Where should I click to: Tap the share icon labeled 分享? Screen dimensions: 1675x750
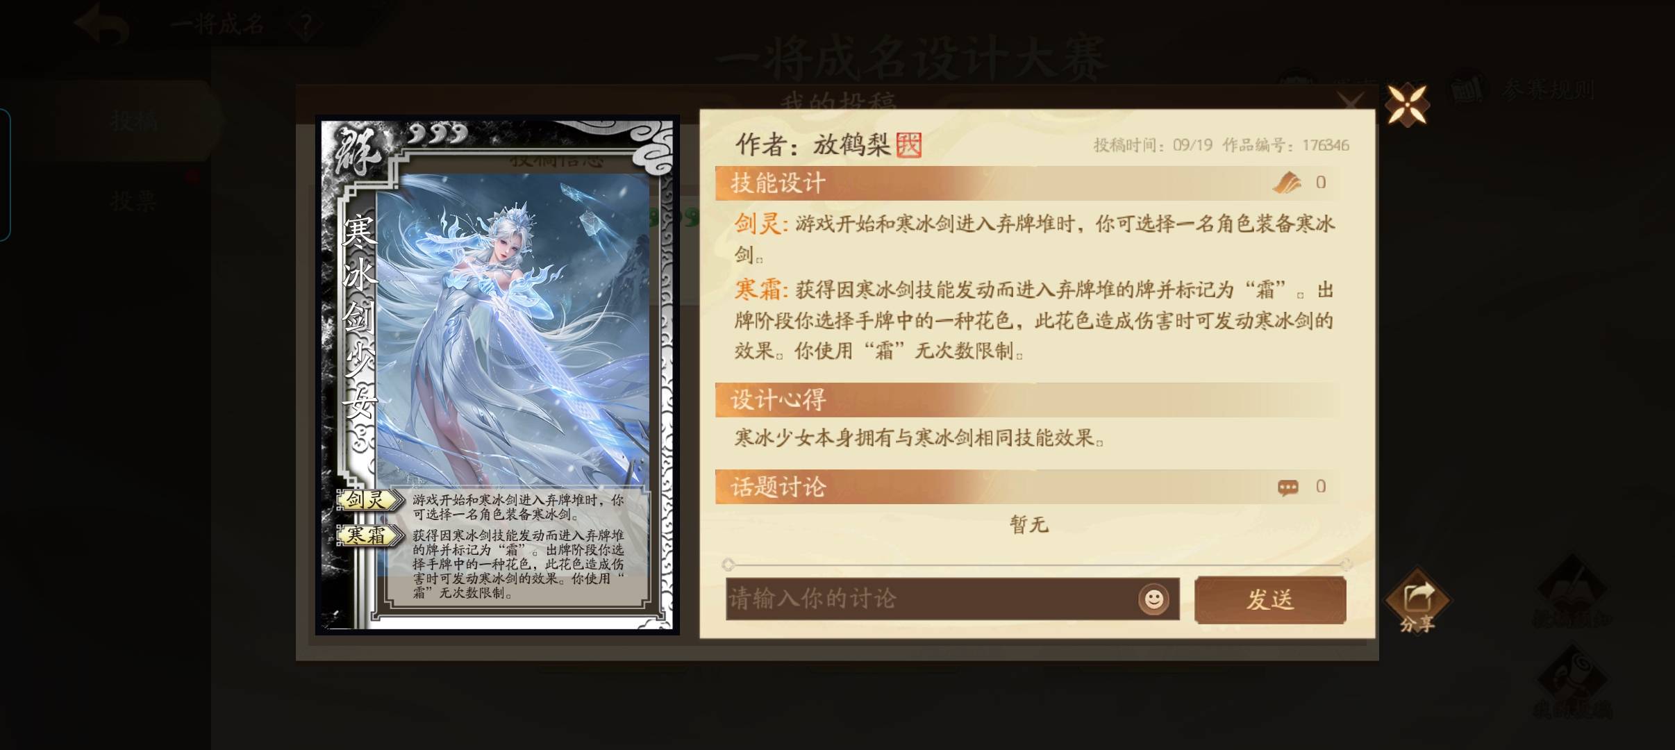click(1417, 602)
